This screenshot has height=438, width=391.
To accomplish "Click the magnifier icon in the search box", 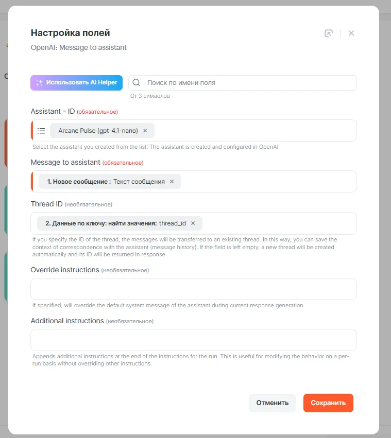I will pyautogui.click(x=137, y=82).
